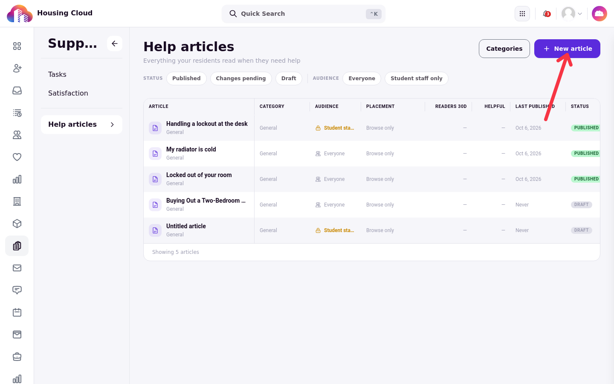Focus the Quick Search field
This screenshot has width=614, height=384.
[x=304, y=14]
